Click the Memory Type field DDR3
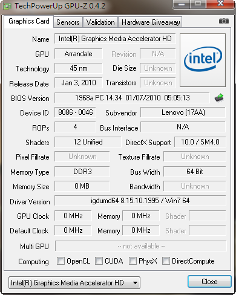This screenshot has width=236, height=295. (82, 172)
